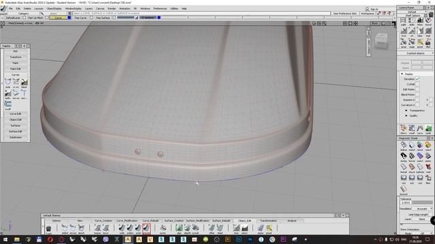Click the yellow Curve layer field
The width and height of the screenshot is (435, 244).
tap(58, 18)
